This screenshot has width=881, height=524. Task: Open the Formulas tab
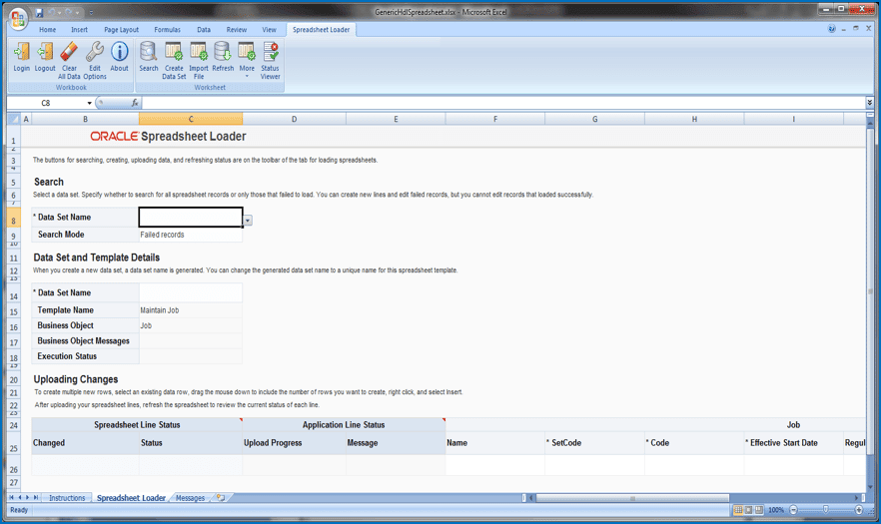(x=167, y=30)
